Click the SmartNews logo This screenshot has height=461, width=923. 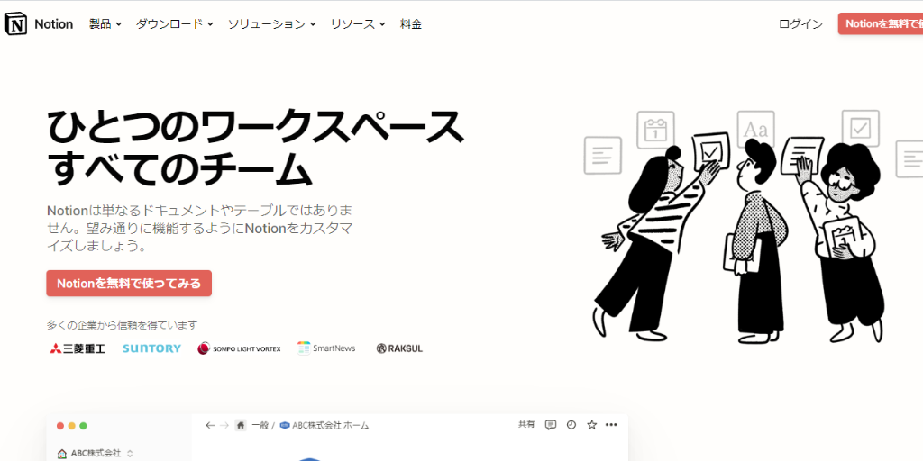[x=326, y=348]
